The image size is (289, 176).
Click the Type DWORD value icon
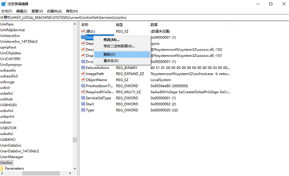point(83,110)
